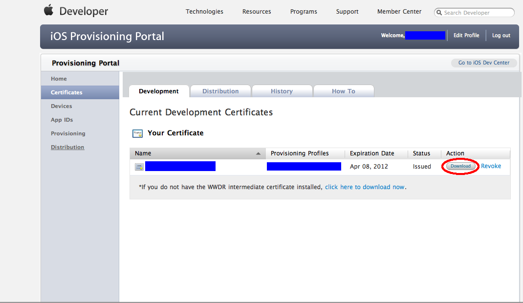Click the certificate row icon under Name
The height and width of the screenshot is (303, 523).
pos(139,167)
